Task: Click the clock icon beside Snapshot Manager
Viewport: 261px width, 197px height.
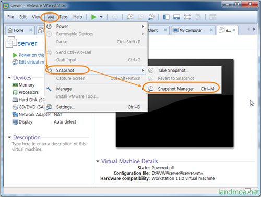Action: coord(151,89)
